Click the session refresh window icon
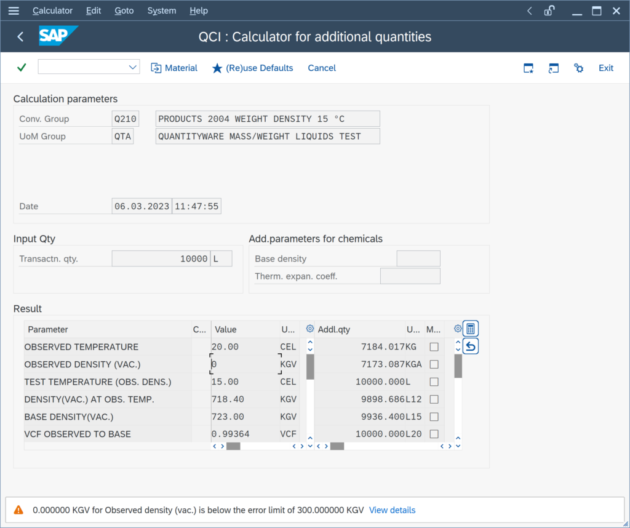This screenshot has width=630, height=528. pos(553,68)
